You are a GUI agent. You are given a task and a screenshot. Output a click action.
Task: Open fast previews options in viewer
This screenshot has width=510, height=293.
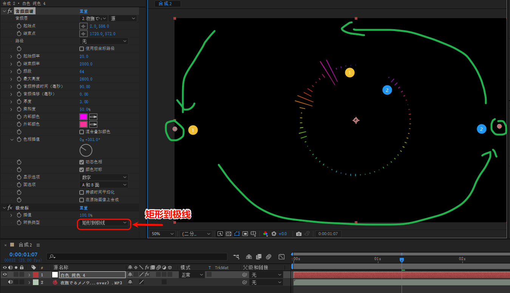(x=221, y=234)
